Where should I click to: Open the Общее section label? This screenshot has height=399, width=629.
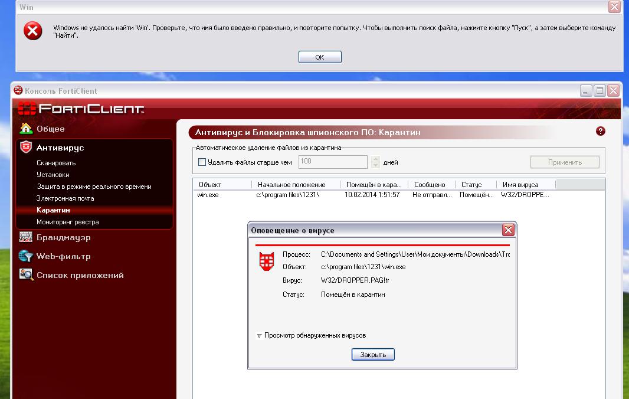click(51, 129)
